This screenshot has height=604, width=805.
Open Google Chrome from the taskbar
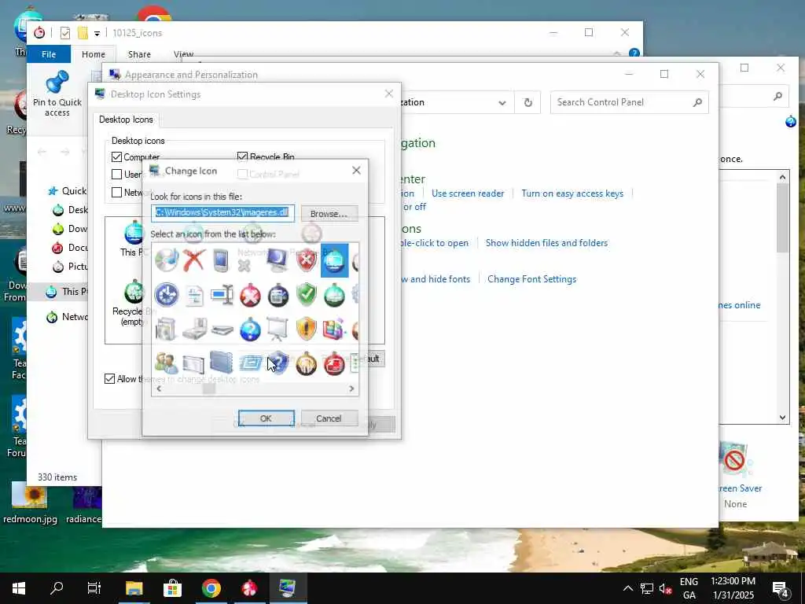[211, 588]
